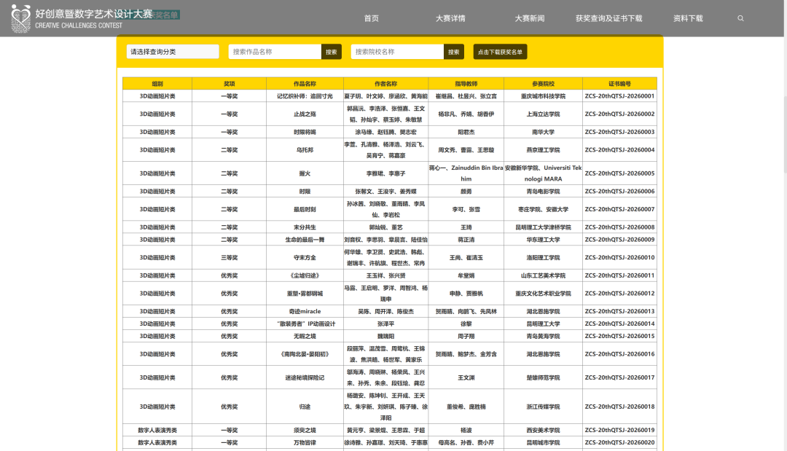This screenshot has height=451, width=787.
Task: Click school cell 南华大学
Action: pos(543,132)
